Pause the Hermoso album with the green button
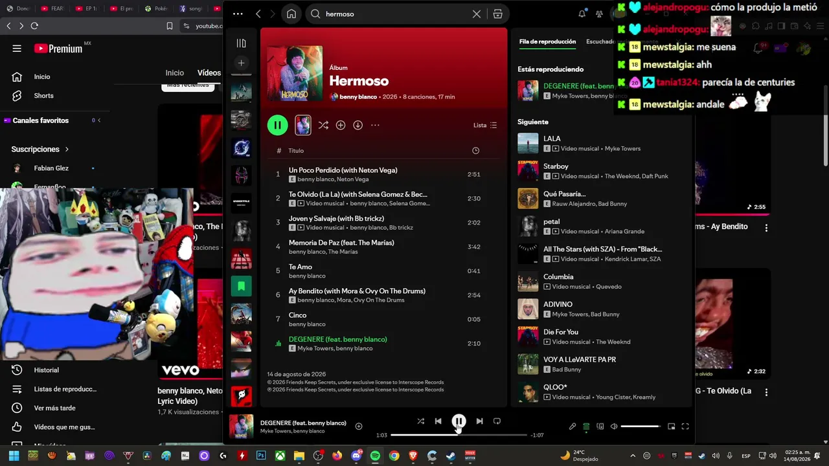This screenshot has width=829, height=466. [x=277, y=125]
